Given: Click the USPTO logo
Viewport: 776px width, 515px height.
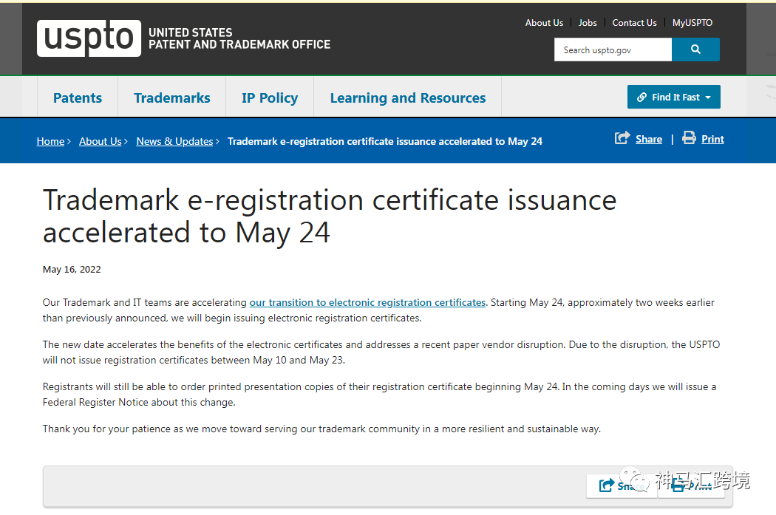Looking at the screenshot, I should [x=89, y=38].
